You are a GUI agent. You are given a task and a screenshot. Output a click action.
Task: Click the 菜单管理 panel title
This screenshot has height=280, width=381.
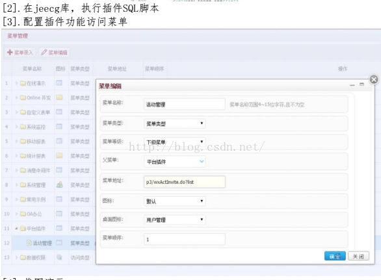tap(18, 36)
